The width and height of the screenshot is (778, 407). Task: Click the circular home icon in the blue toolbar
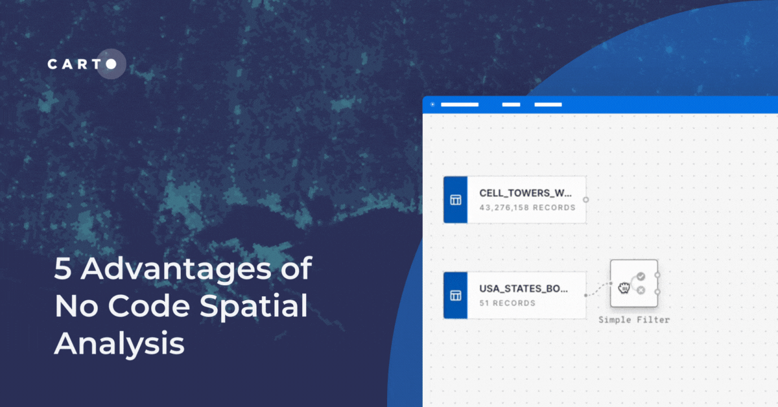tap(431, 103)
